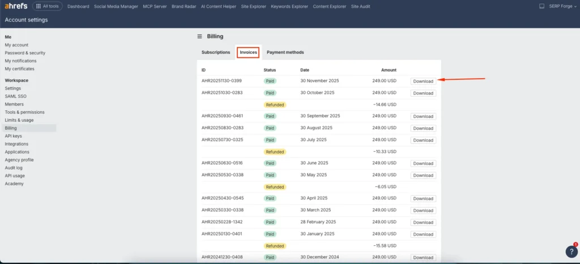Open Integrations settings
Viewport: 580px width, 264px height.
coord(16,144)
